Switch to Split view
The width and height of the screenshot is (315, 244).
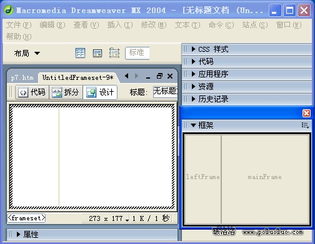[66, 92]
